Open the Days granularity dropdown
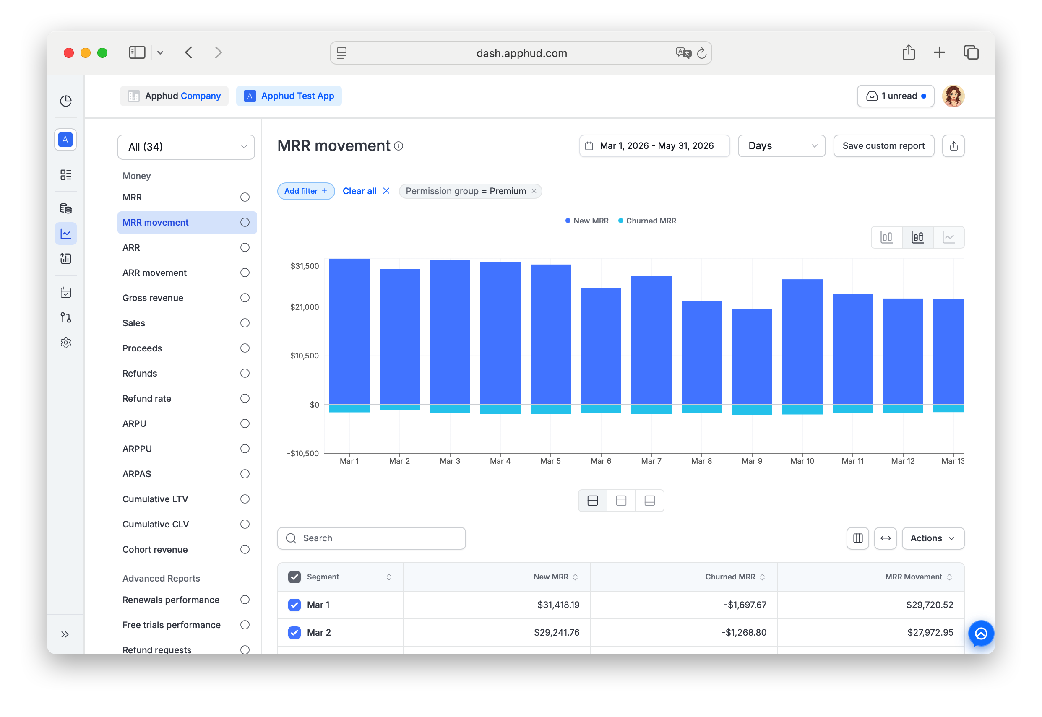The image size is (1042, 717). pyautogui.click(x=781, y=146)
